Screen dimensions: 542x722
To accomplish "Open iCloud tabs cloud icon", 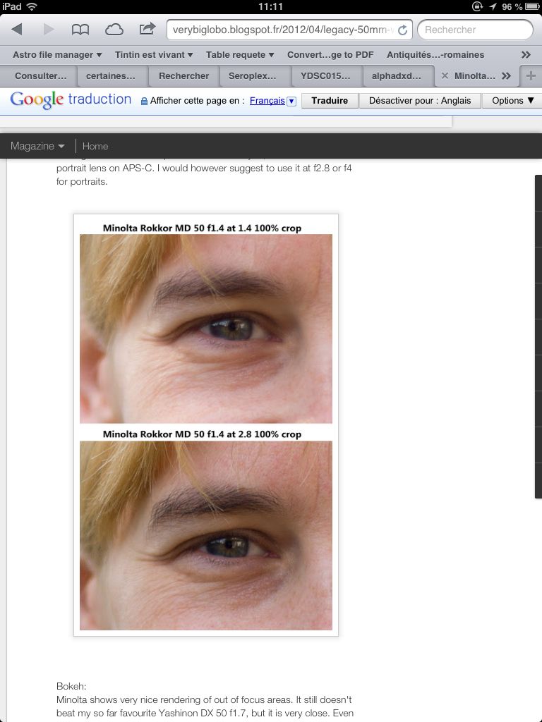I will pos(114,30).
